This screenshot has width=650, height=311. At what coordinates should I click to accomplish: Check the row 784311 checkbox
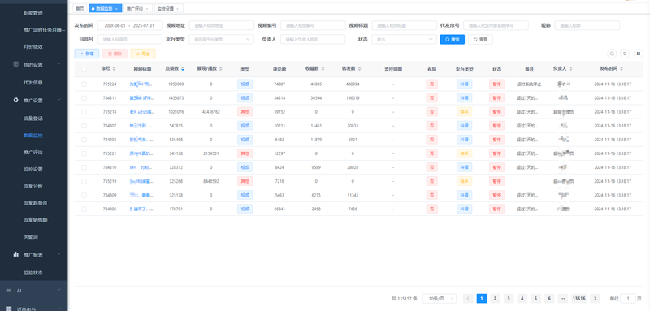pos(84,98)
